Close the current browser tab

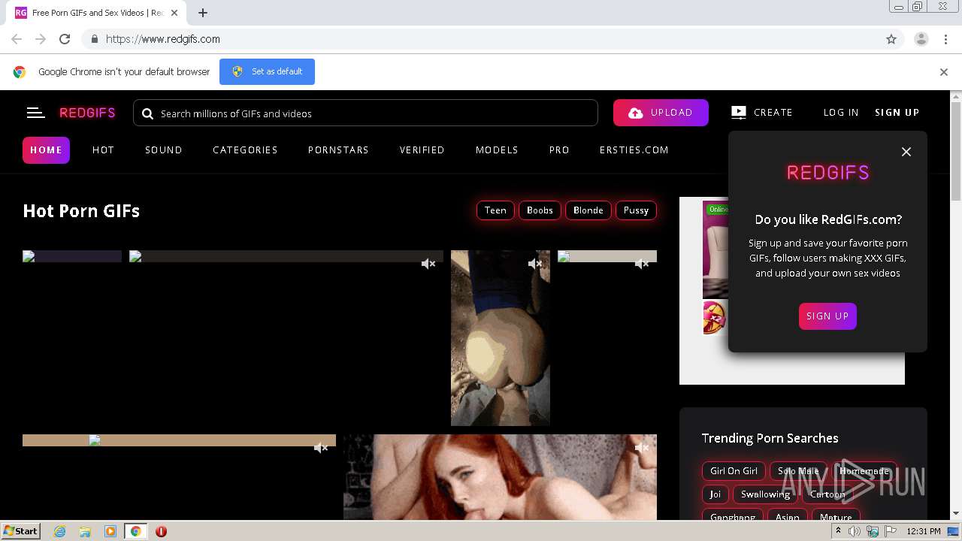click(174, 13)
